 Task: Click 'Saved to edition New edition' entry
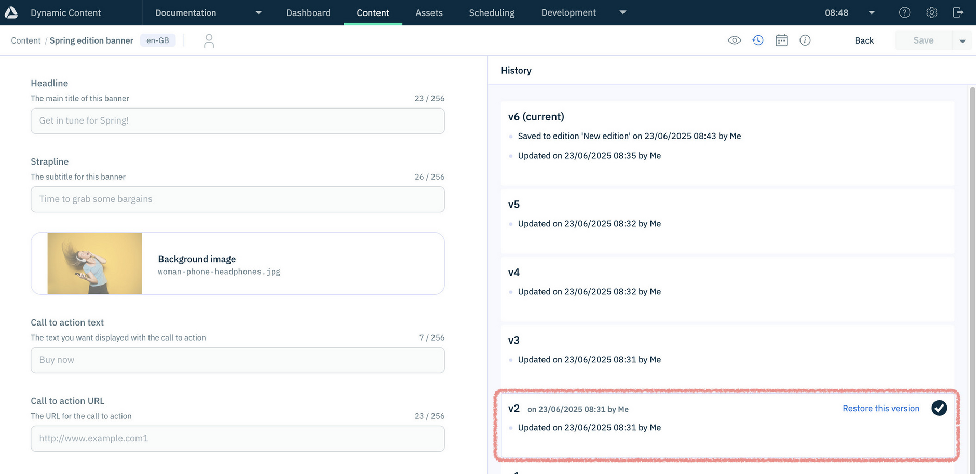click(x=629, y=136)
